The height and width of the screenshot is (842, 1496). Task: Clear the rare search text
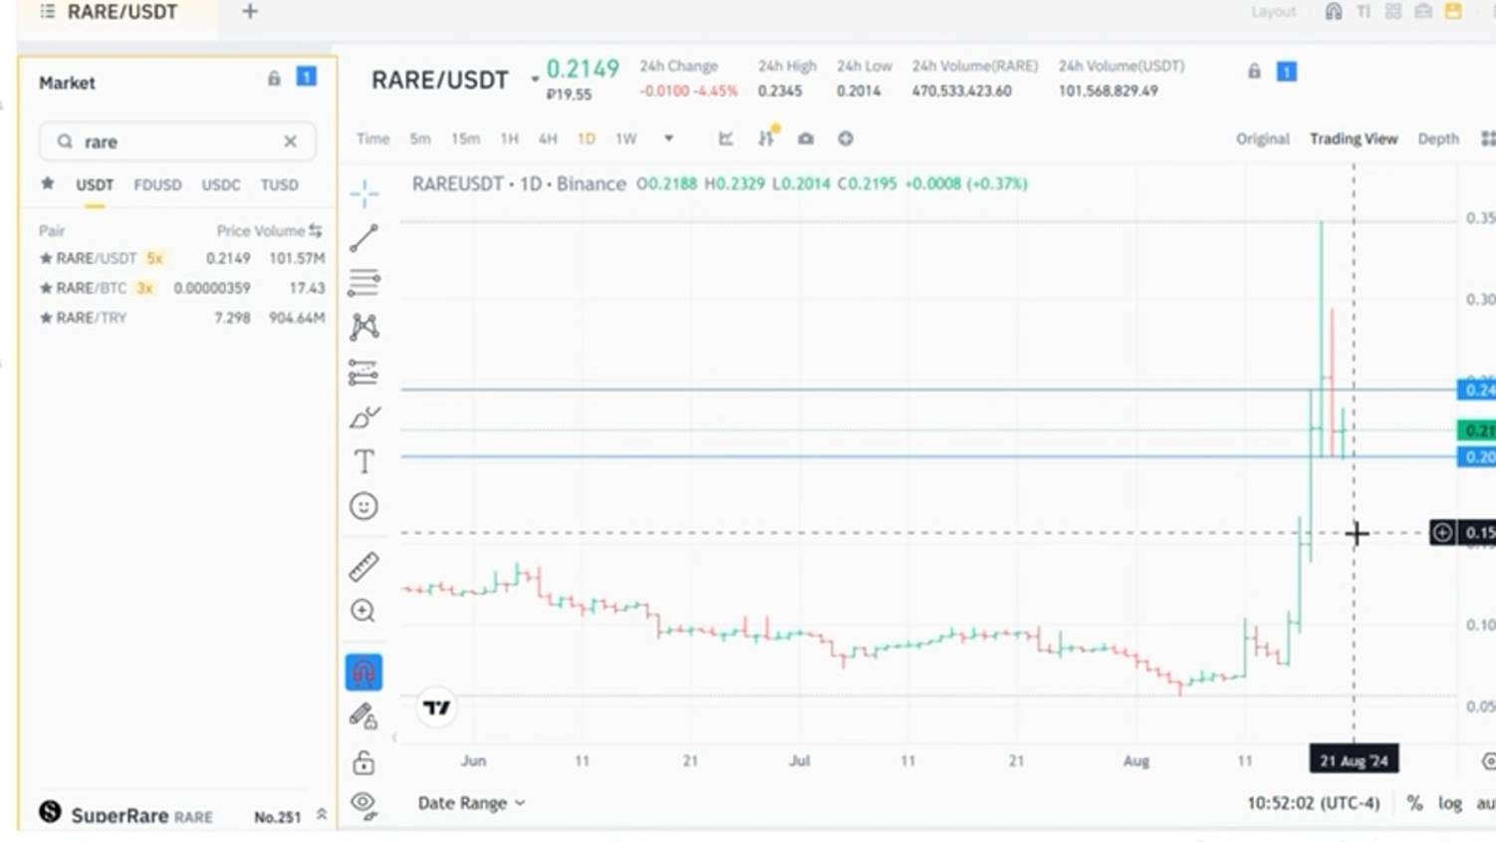pyautogui.click(x=290, y=141)
